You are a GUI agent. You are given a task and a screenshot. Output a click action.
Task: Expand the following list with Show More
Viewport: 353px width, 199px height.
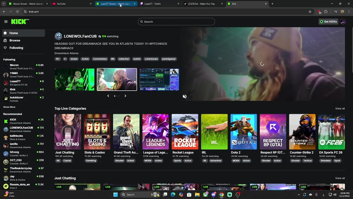(9, 107)
